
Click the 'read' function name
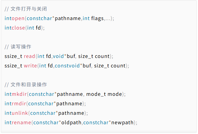click(29, 56)
